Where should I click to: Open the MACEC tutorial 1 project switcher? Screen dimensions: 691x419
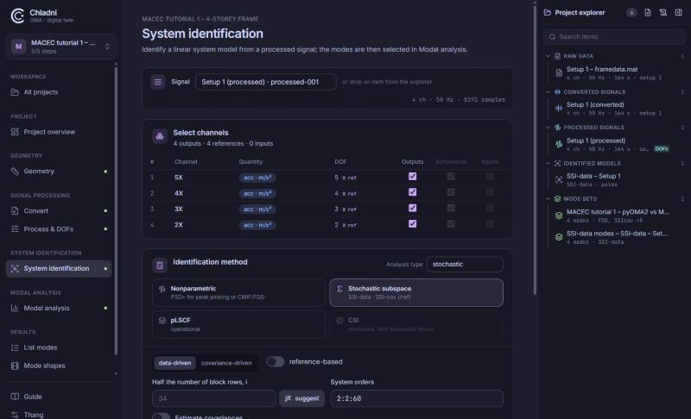coord(60,47)
